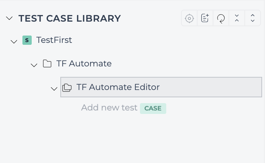Collapse the TF Automate folder chevron

click(34, 65)
